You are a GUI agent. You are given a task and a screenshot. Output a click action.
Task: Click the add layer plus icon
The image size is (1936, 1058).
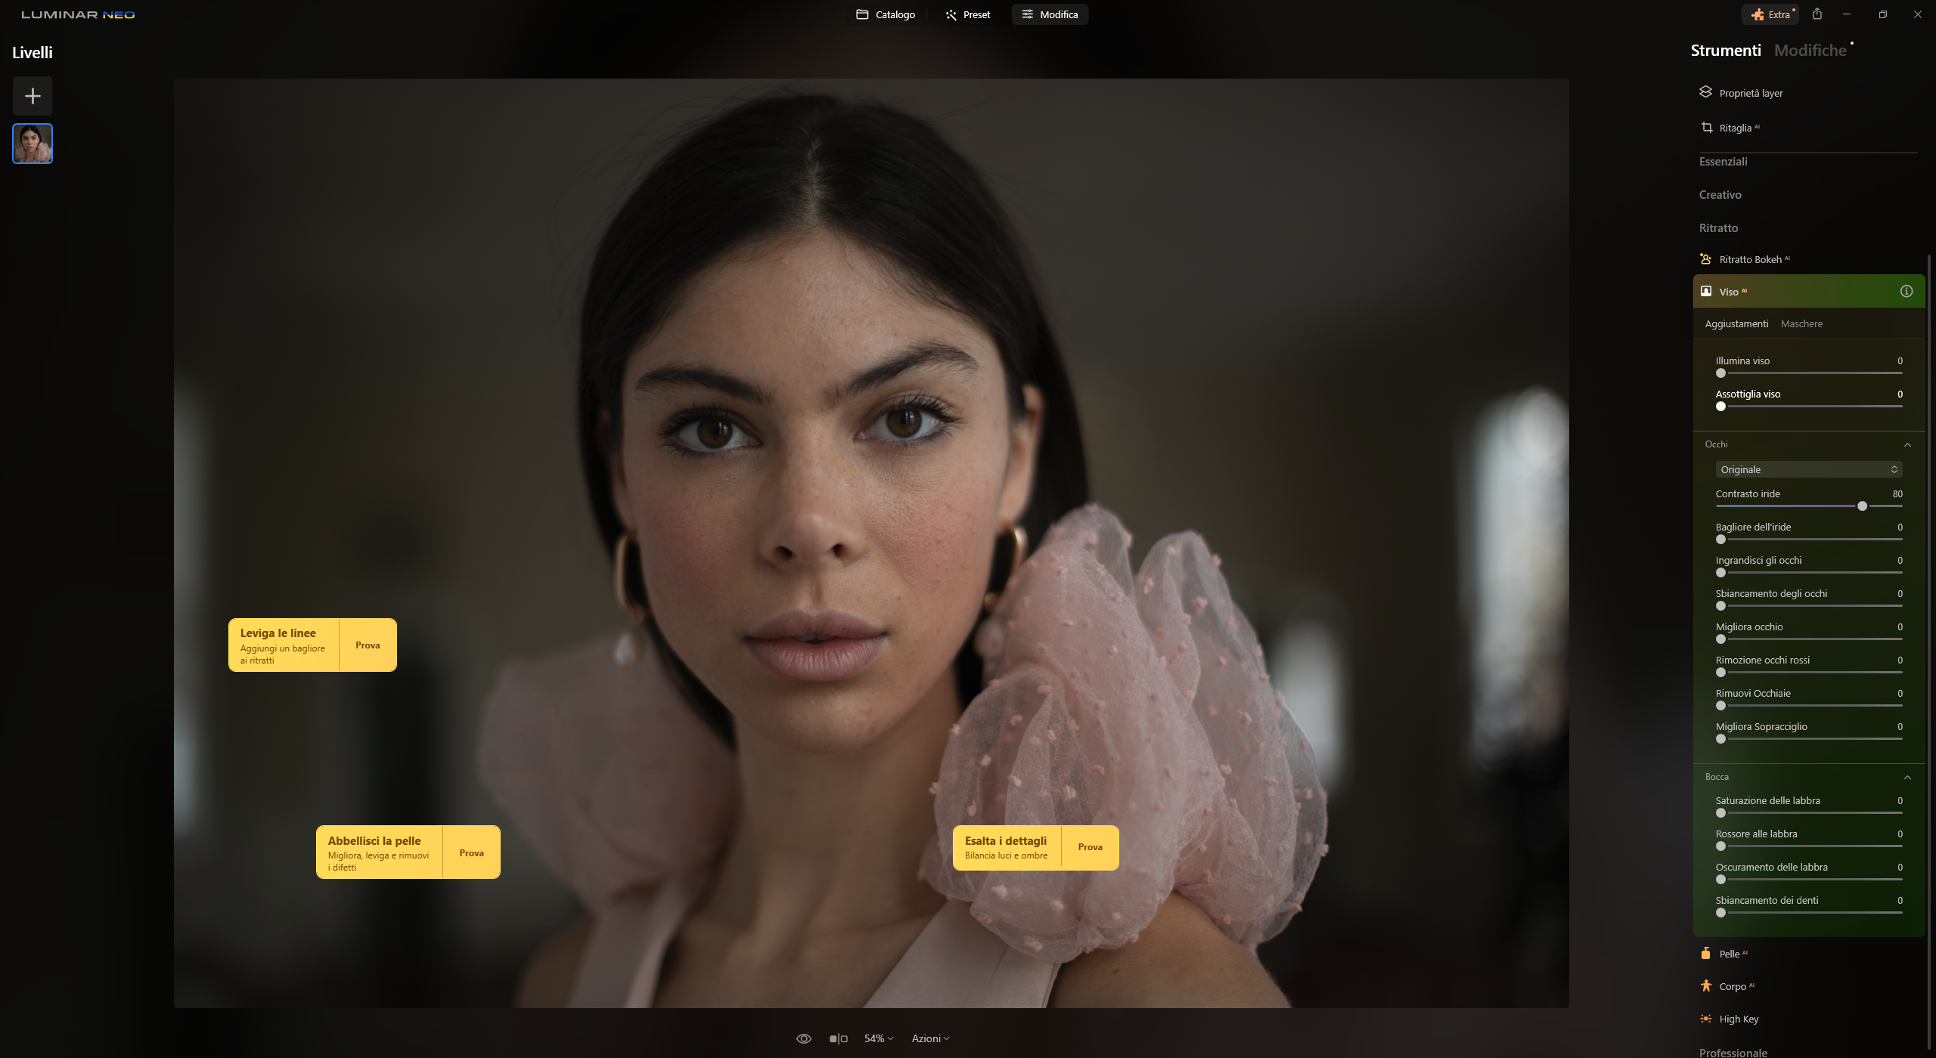pyautogui.click(x=32, y=96)
